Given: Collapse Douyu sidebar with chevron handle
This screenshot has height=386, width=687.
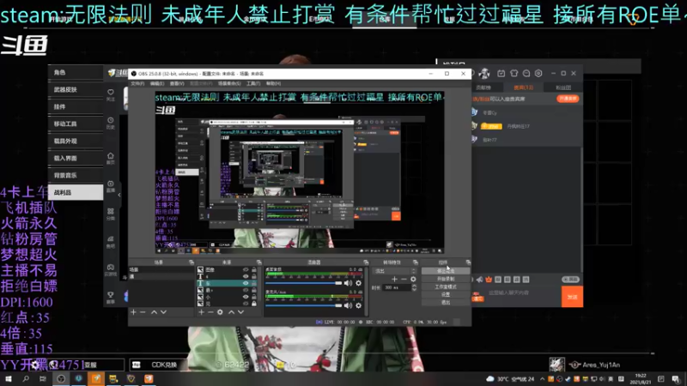Looking at the screenshot, I should (x=119, y=195).
